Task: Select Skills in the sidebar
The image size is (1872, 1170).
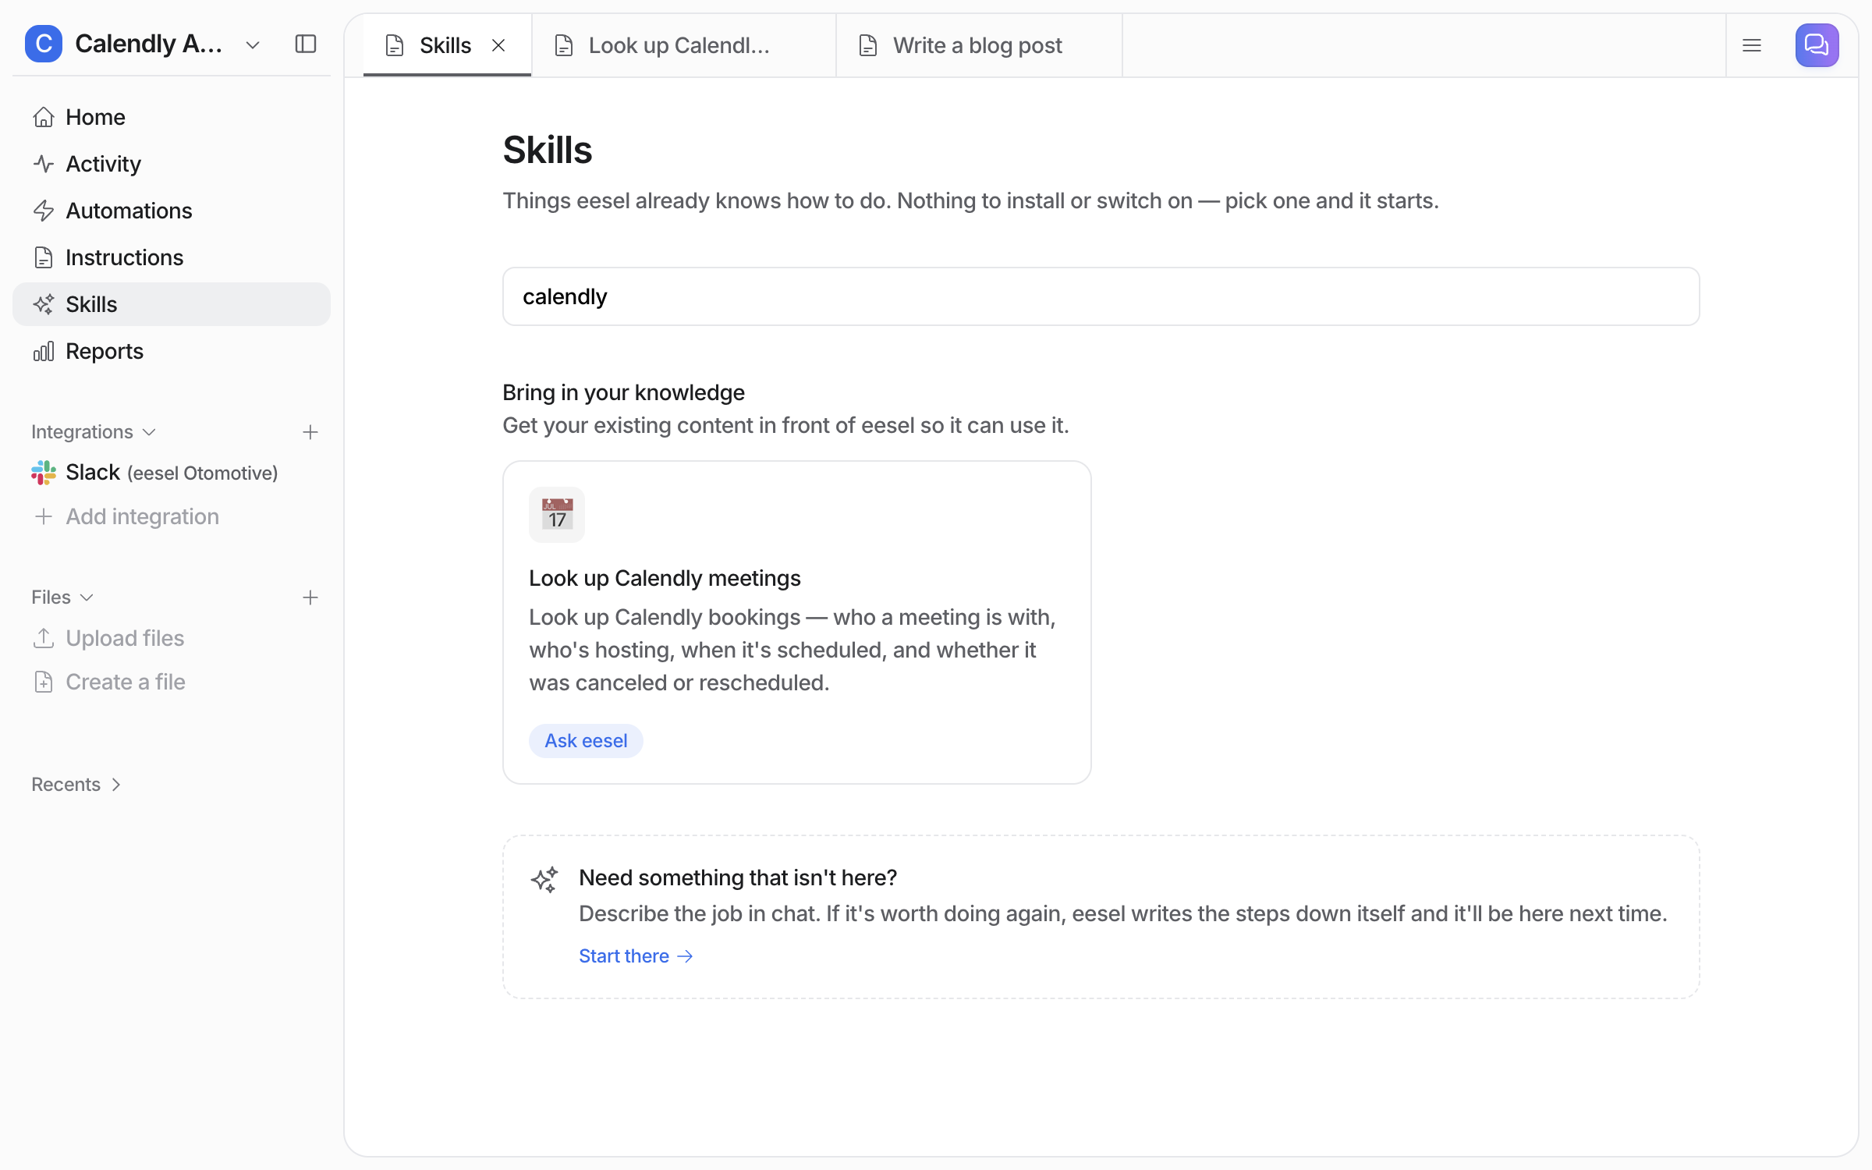Action: click(172, 304)
